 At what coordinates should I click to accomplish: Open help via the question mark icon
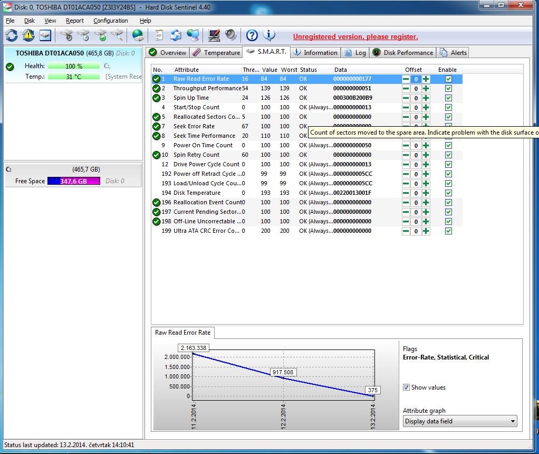(x=252, y=35)
